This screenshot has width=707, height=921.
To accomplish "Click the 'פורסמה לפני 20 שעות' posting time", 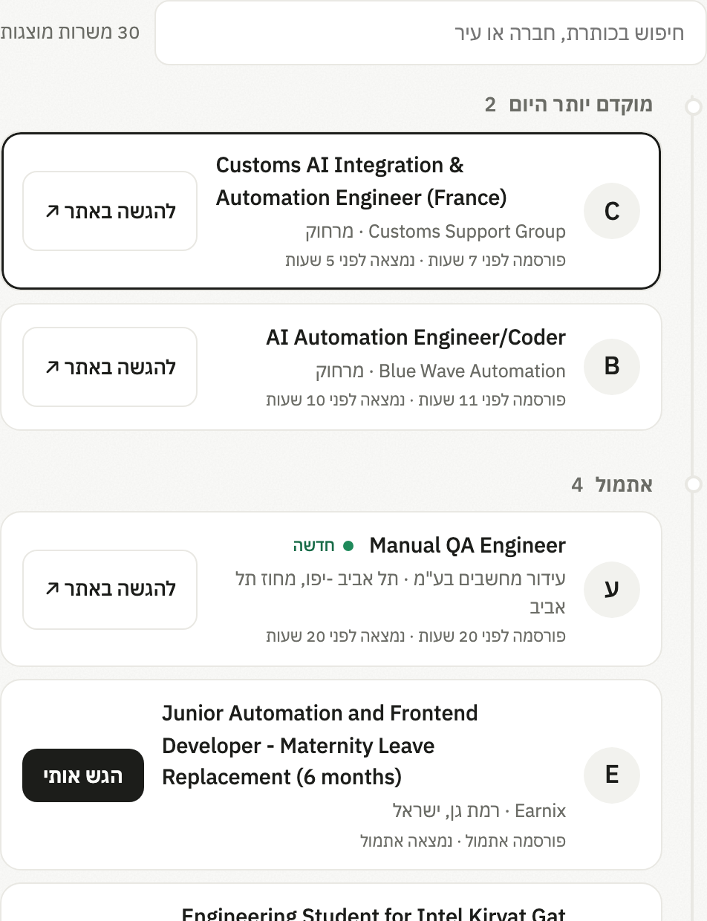I will (491, 637).
